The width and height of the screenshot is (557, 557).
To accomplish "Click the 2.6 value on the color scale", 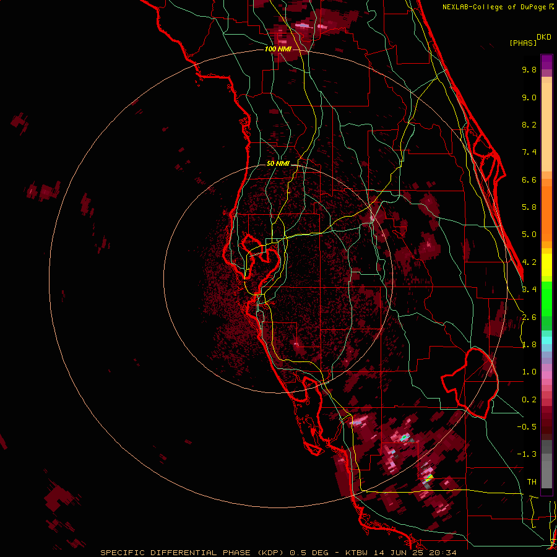I will pyautogui.click(x=529, y=317).
